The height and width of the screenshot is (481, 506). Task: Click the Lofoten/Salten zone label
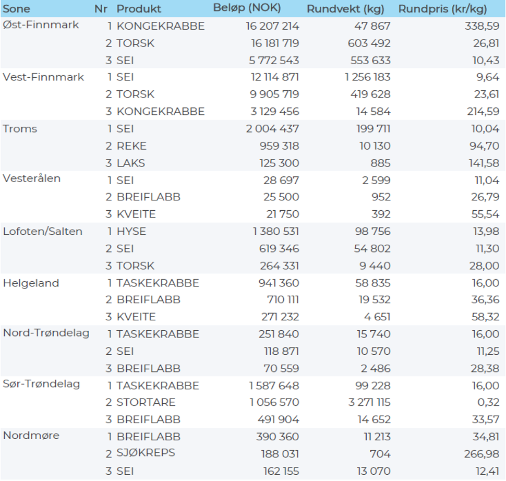43,232
